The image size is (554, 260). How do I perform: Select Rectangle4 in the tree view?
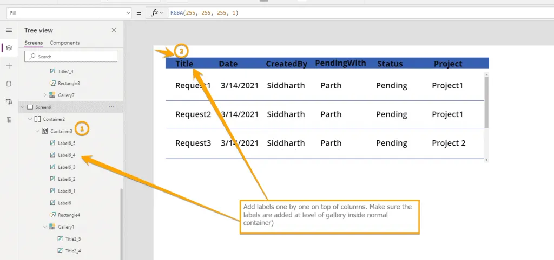point(69,215)
